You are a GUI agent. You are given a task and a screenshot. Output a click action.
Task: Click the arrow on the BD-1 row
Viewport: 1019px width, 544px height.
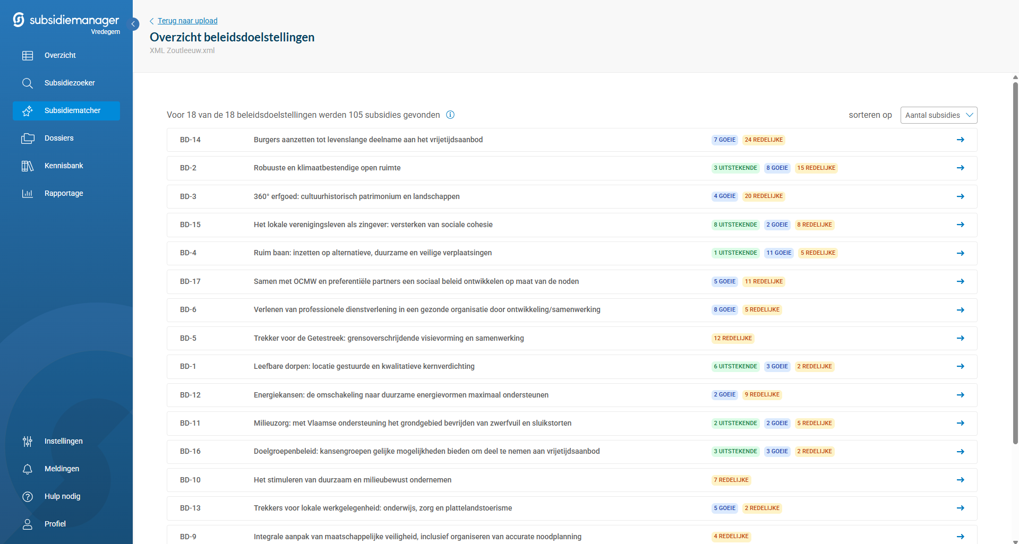(960, 366)
